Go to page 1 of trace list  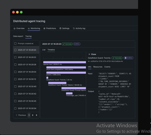click(x=29, y=115)
